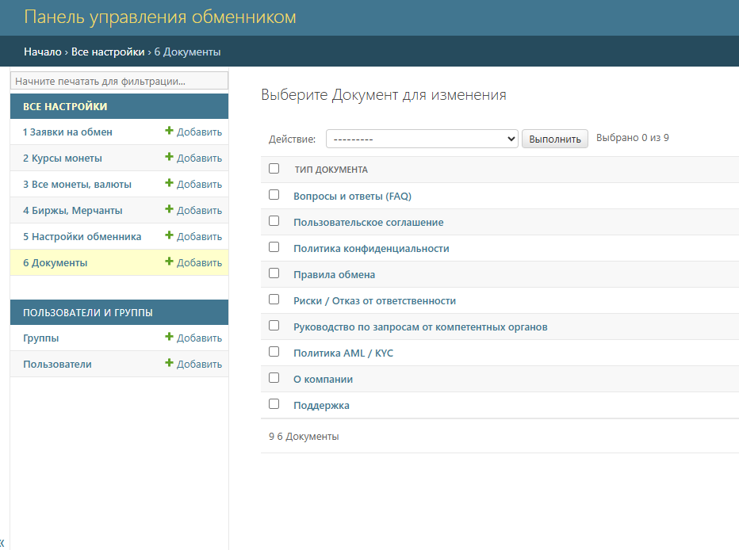Click the add icon next to Пользователи
Screen dimensions: 739x550
[169, 364]
